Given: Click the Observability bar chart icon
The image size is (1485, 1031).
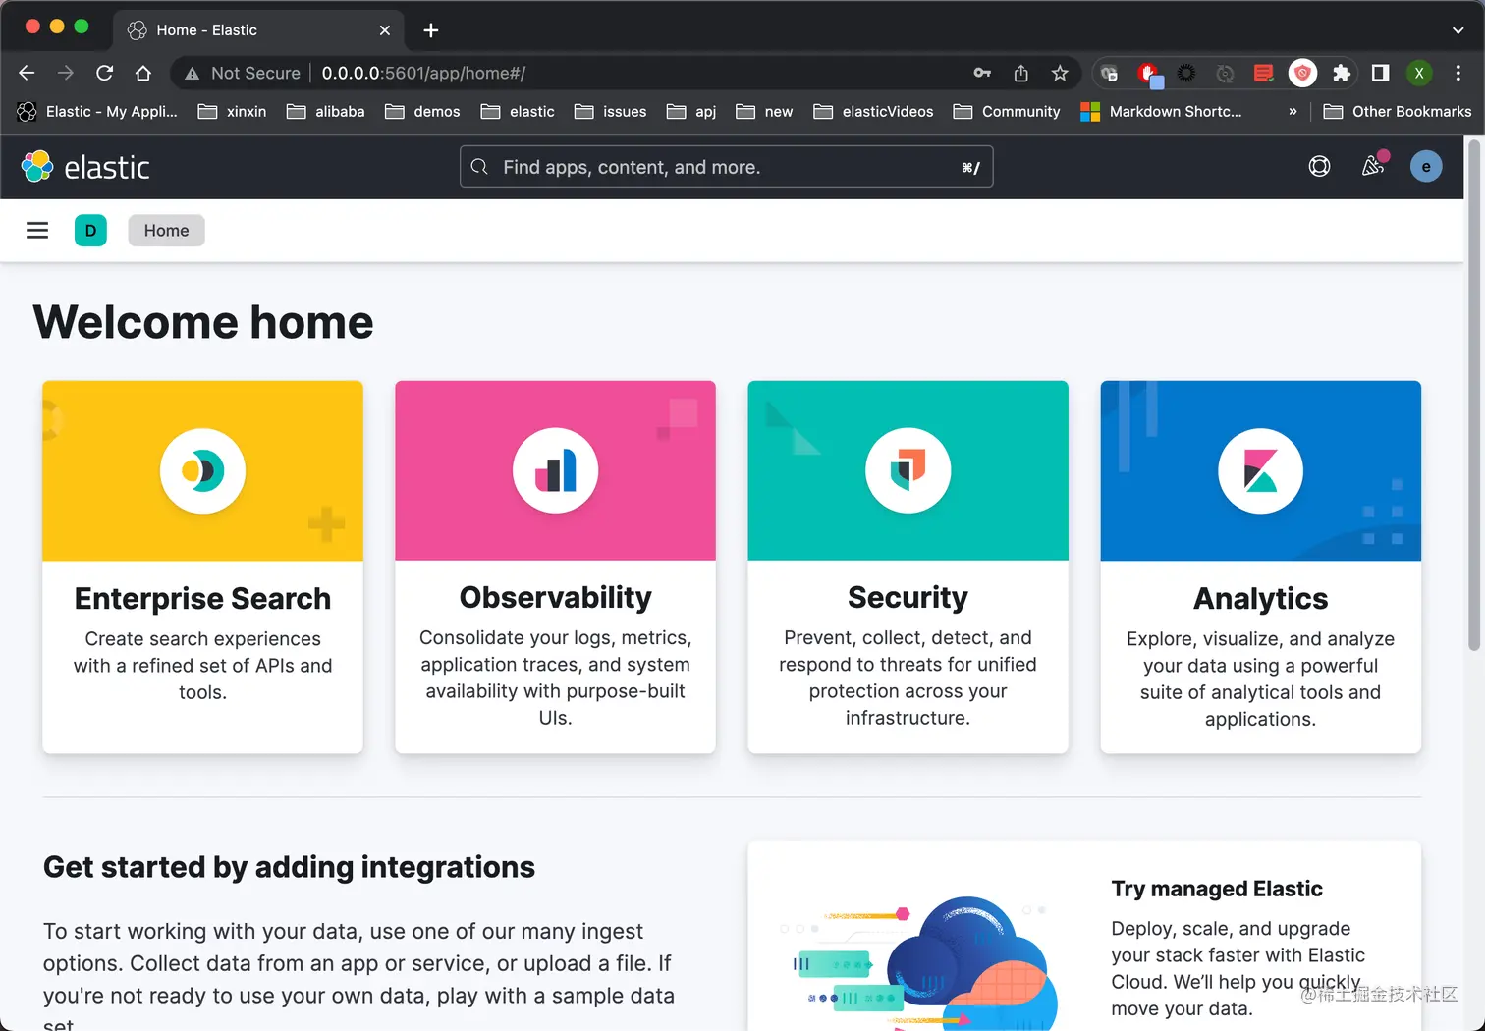Looking at the screenshot, I should click(555, 471).
